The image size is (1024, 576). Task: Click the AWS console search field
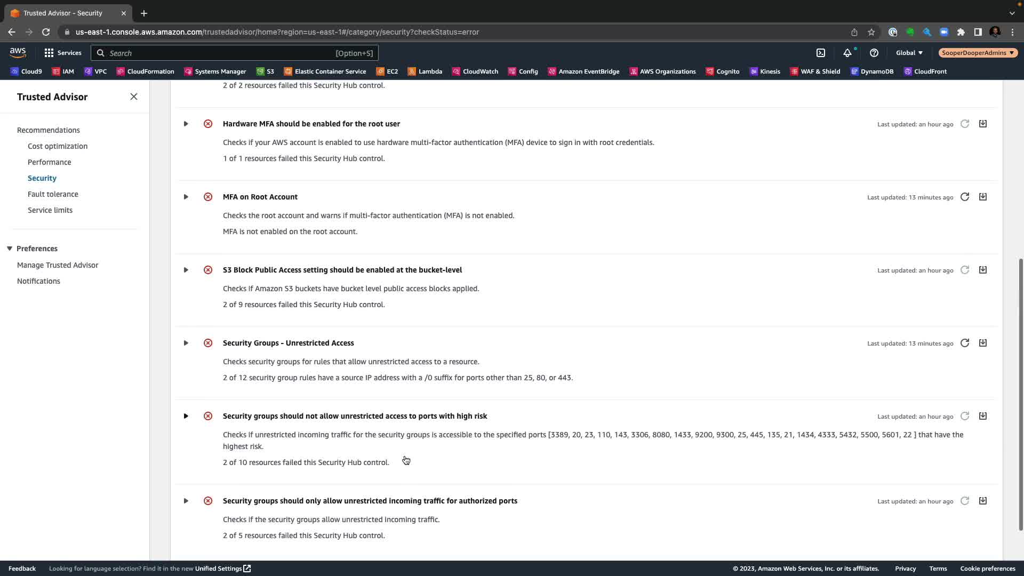coord(219,53)
